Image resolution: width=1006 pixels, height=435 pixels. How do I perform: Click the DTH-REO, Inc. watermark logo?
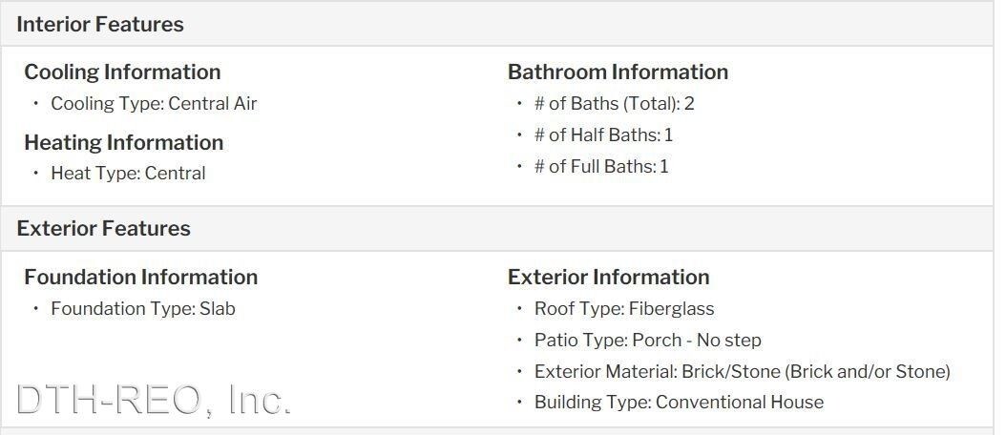154,399
